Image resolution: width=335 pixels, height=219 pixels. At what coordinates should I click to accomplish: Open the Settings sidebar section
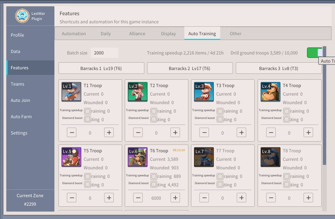coord(30,133)
